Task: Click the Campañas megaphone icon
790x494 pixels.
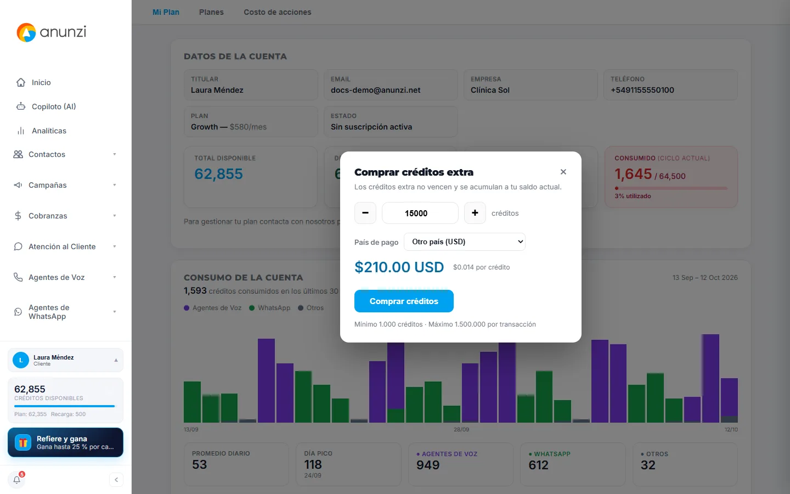Action: click(18, 185)
